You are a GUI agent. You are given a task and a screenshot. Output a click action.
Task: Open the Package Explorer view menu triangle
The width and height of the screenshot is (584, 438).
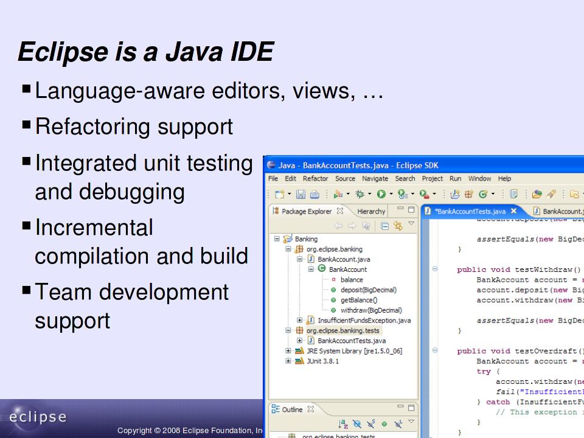[411, 223]
